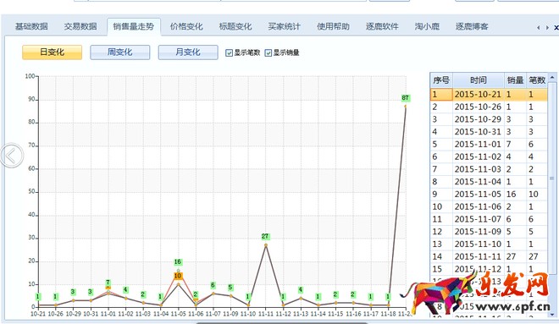Select the 2015-10-29 table row
Screen dimensions: 559x324
(x=489, y=119)
